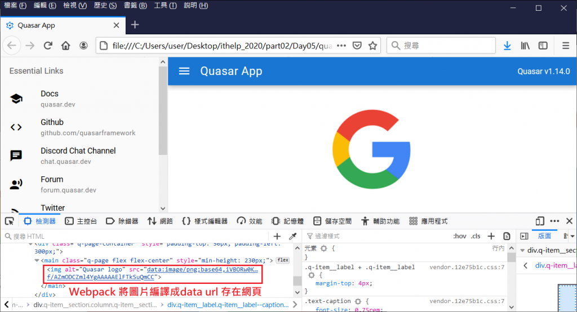Add a new style rule

[x=491, y=236]
